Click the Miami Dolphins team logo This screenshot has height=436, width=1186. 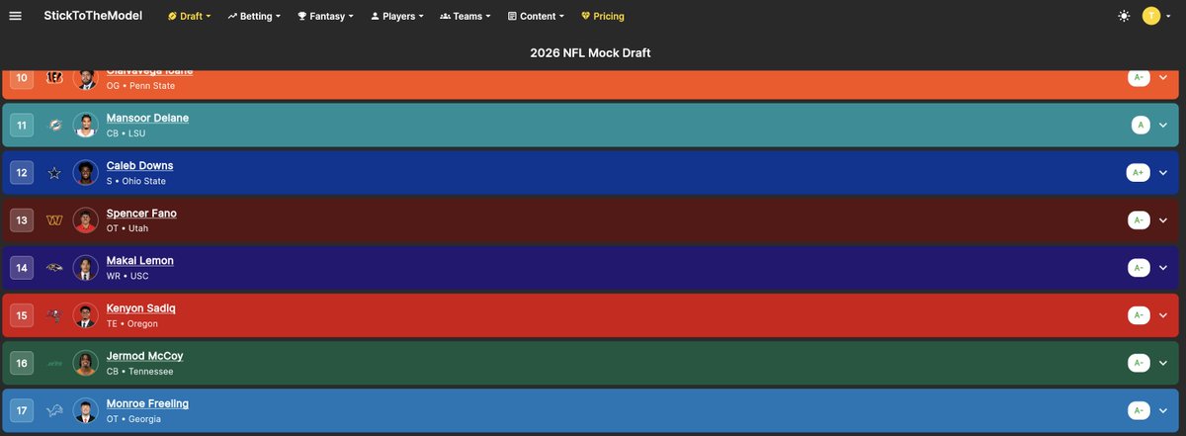tap(54, 126)
